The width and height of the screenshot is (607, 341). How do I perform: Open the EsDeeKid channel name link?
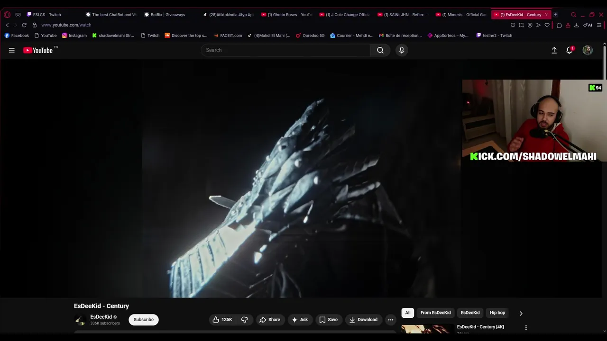click(x=101, y=317)
